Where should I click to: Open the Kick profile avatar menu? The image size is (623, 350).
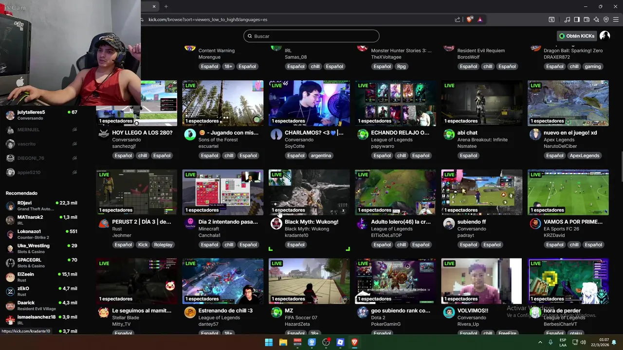(x=605, y=36)
